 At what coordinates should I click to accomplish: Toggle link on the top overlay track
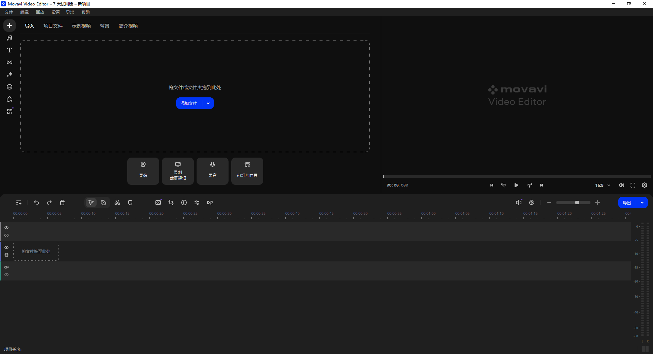click(6, 235)
